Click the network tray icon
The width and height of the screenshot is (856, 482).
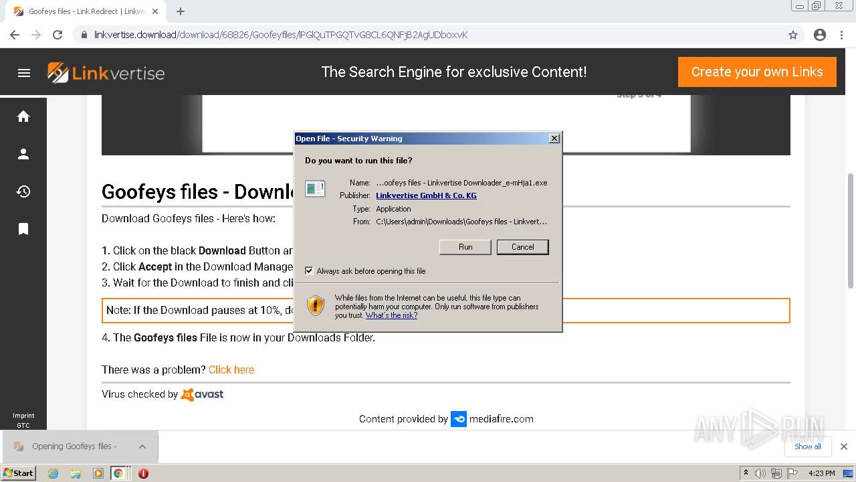pyautogui.click(x=776, y=473)
